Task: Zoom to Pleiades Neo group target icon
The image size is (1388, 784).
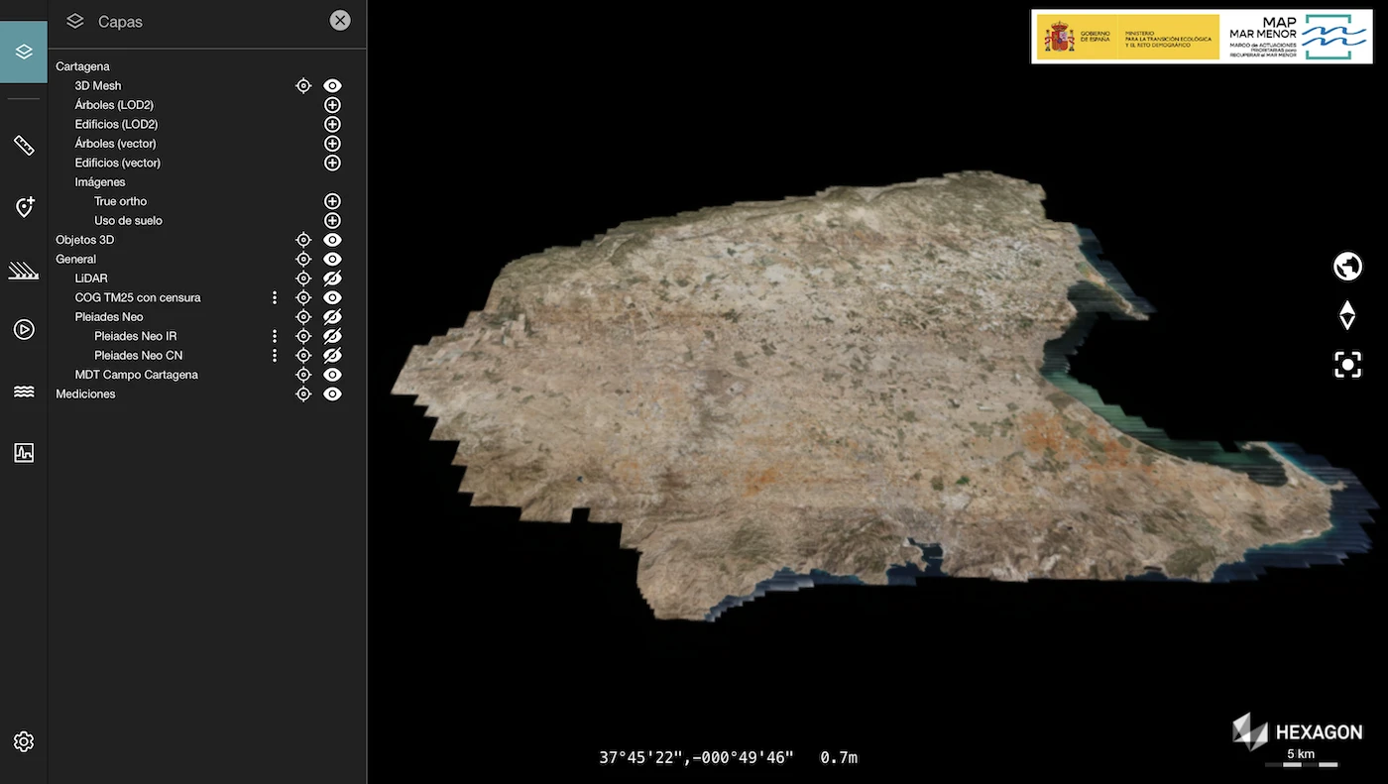Action: click(x=303, y=317)
